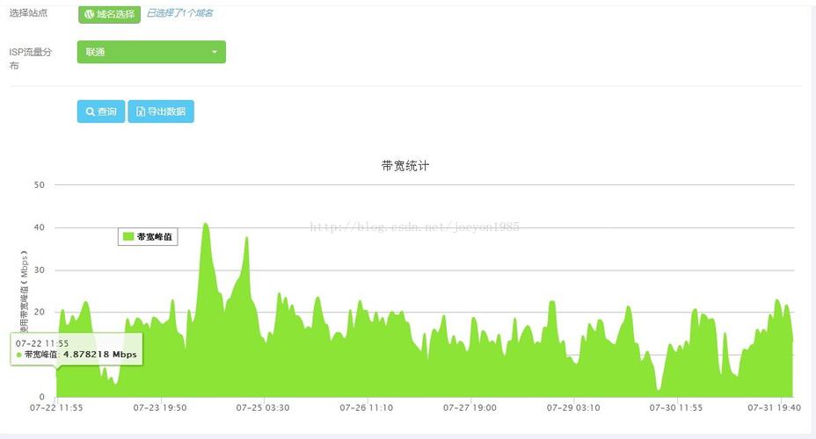Image resolution: width=816 pixels, height=439 pixels.
Task: Click the x-axis label 07-22 11:55
Action: click(x=56, y=407)
